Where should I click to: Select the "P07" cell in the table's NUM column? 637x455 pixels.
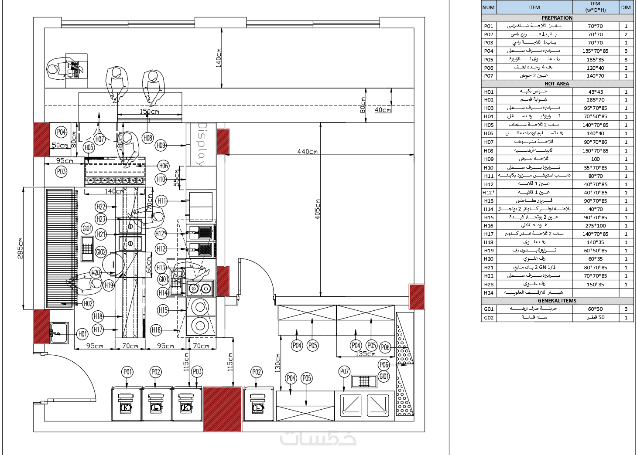pyautogui.click(x=489, y=76)
